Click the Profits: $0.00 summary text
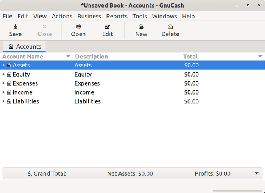Screen dimensions: 265x193 [212, 173]
